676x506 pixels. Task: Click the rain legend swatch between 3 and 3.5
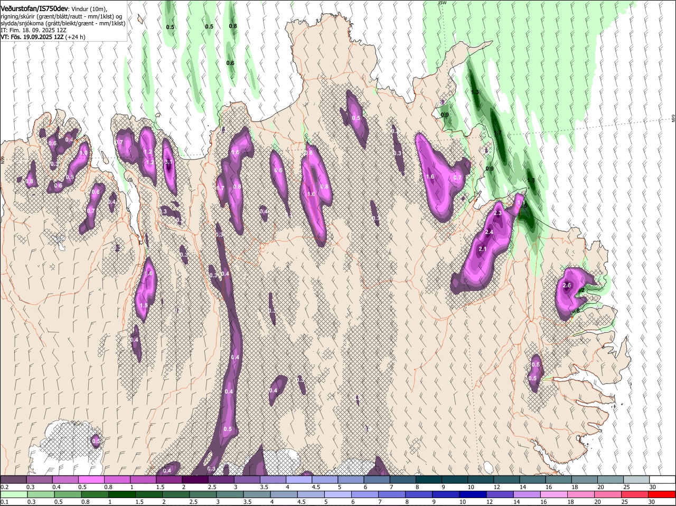pyautogui.click(x=231, y=494)
